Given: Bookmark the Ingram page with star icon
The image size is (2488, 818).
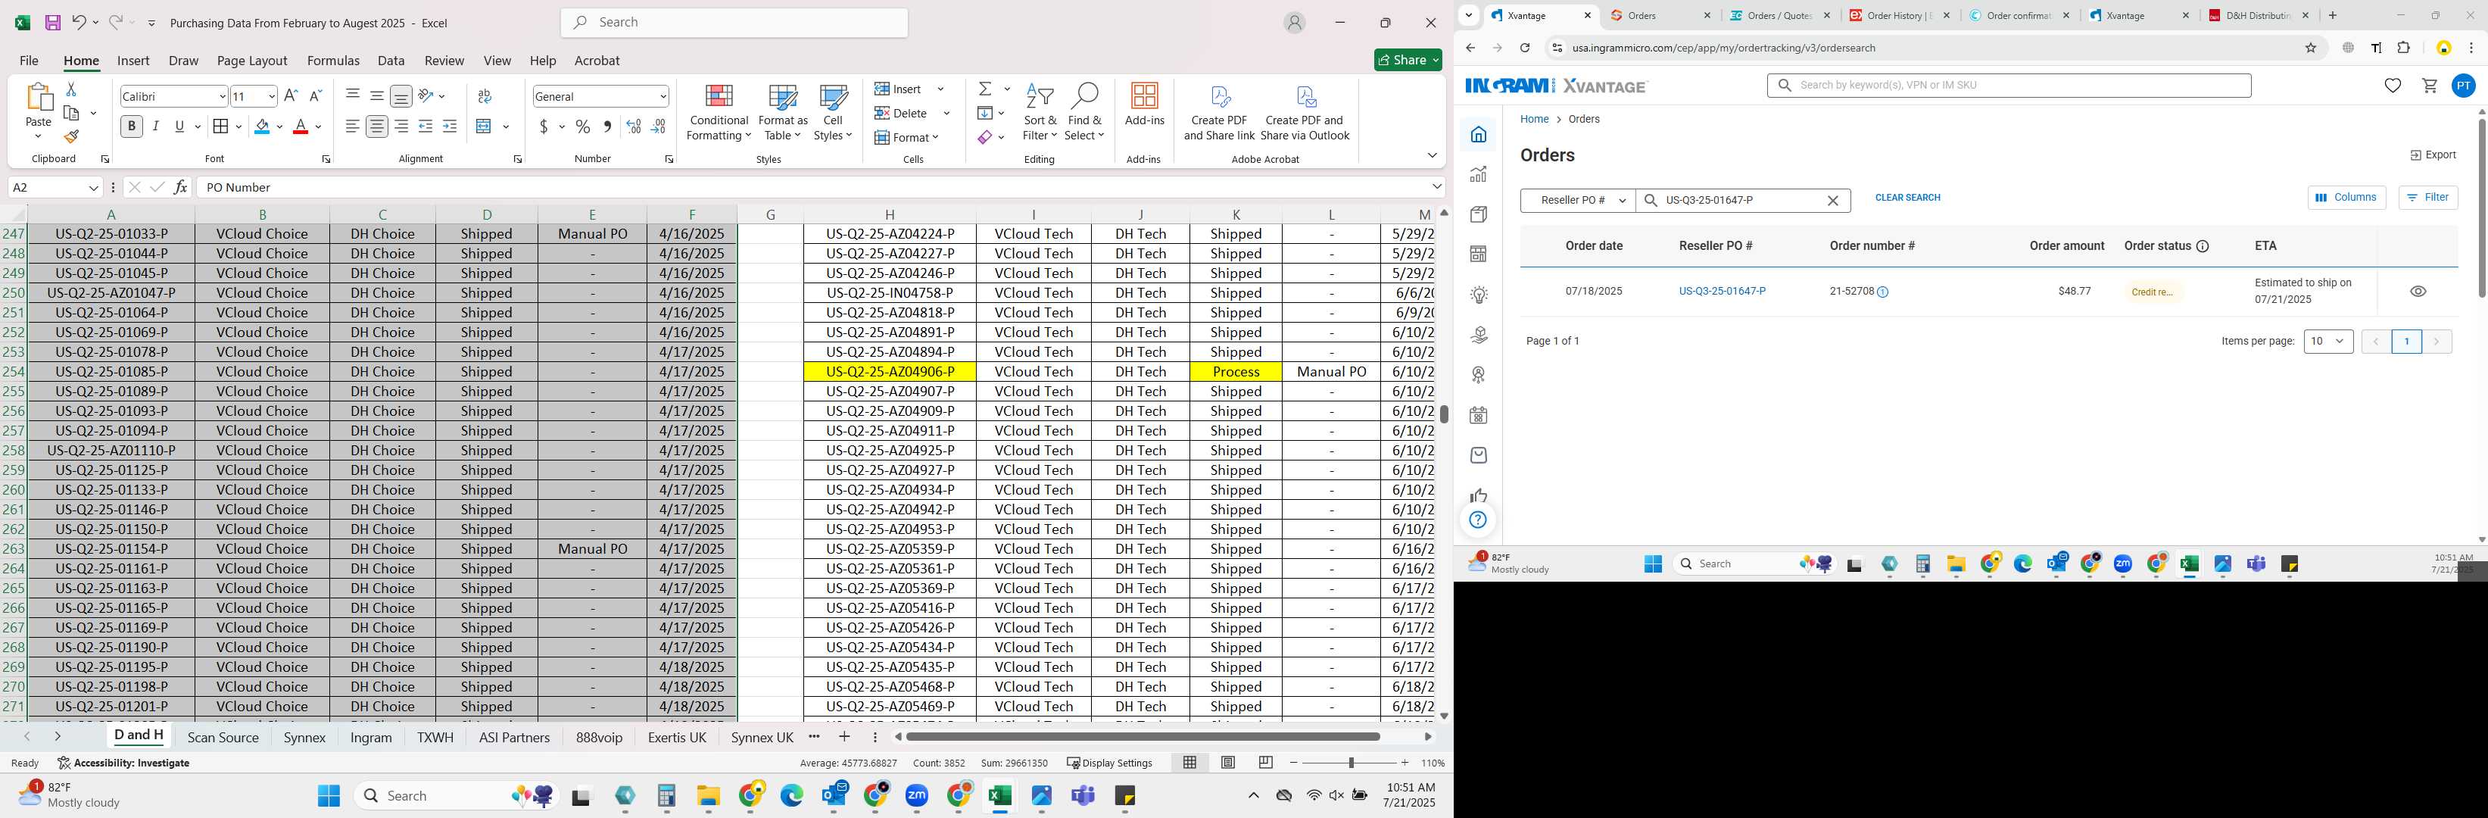Looking at the screenshot, I should point(2312,47).
